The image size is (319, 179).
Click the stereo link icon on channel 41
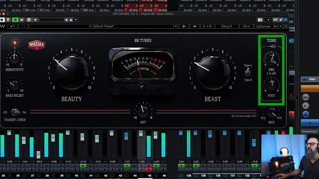pos(97,176)
